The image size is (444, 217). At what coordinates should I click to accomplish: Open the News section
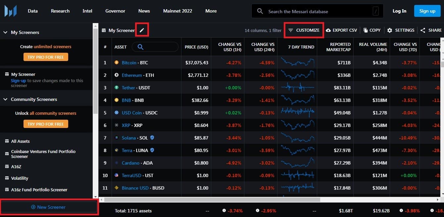click(x=144, y=11)
